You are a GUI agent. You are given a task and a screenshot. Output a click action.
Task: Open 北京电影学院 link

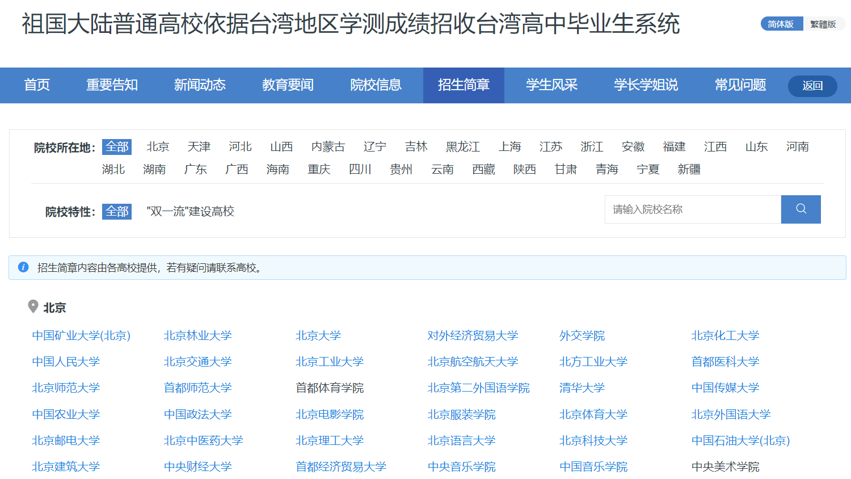tap(330, 415)
